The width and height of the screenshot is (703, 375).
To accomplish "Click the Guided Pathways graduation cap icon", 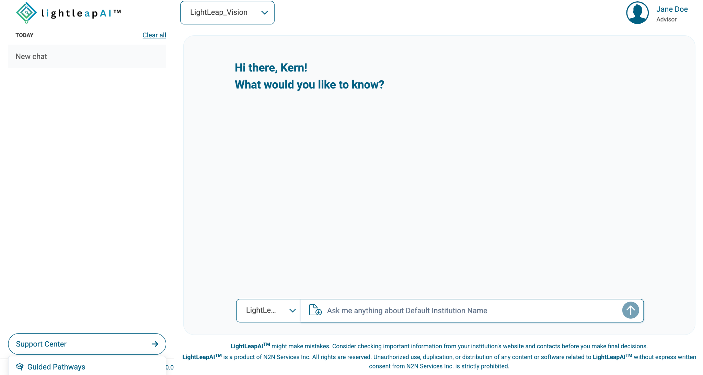I will pos(20,367).
